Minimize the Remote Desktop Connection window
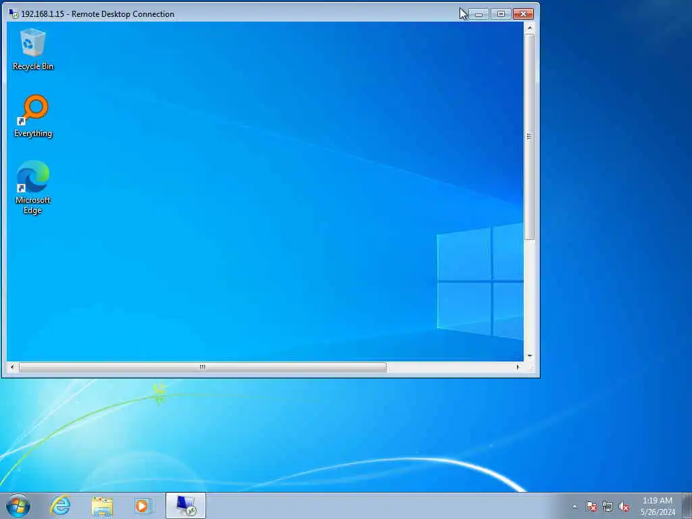 (479, 14)
